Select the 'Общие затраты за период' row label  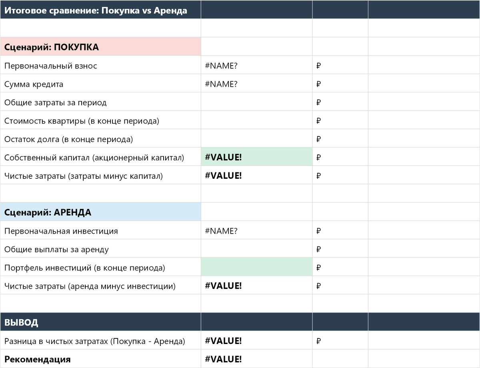[100, 102]
